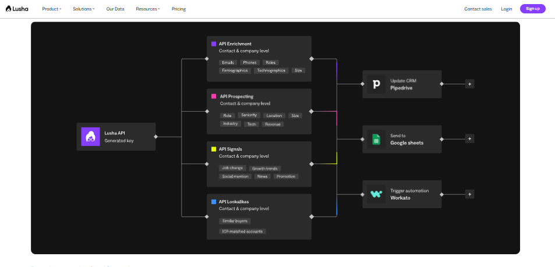Click the API Lookalikes heading
Viewport: 555px width, 267px height.
coord(234,202)
